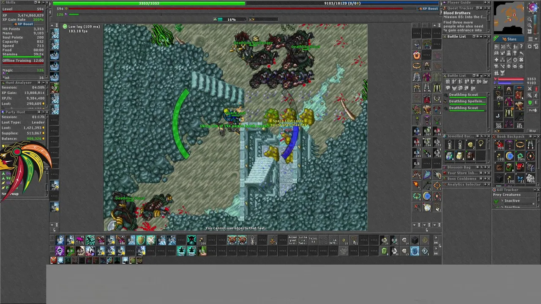Minimize the Quest Tracker panel

tap(485, 8)
